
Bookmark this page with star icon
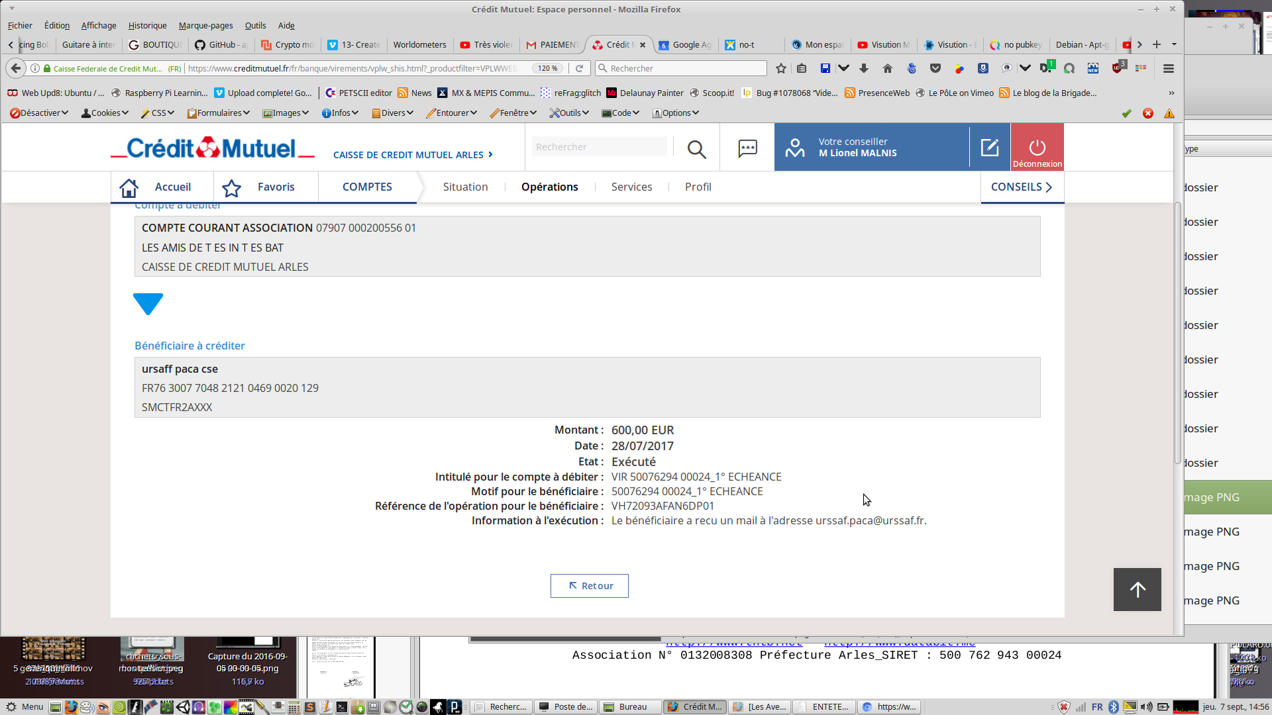point(780,68)
